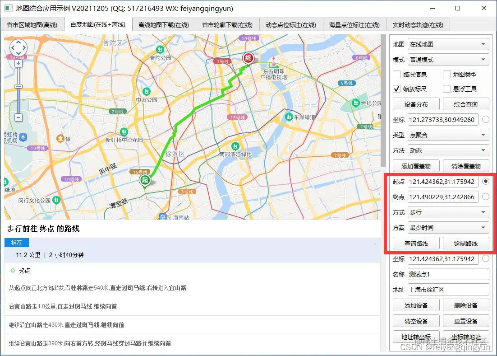Select the 起点 radio button

point(486,181)
